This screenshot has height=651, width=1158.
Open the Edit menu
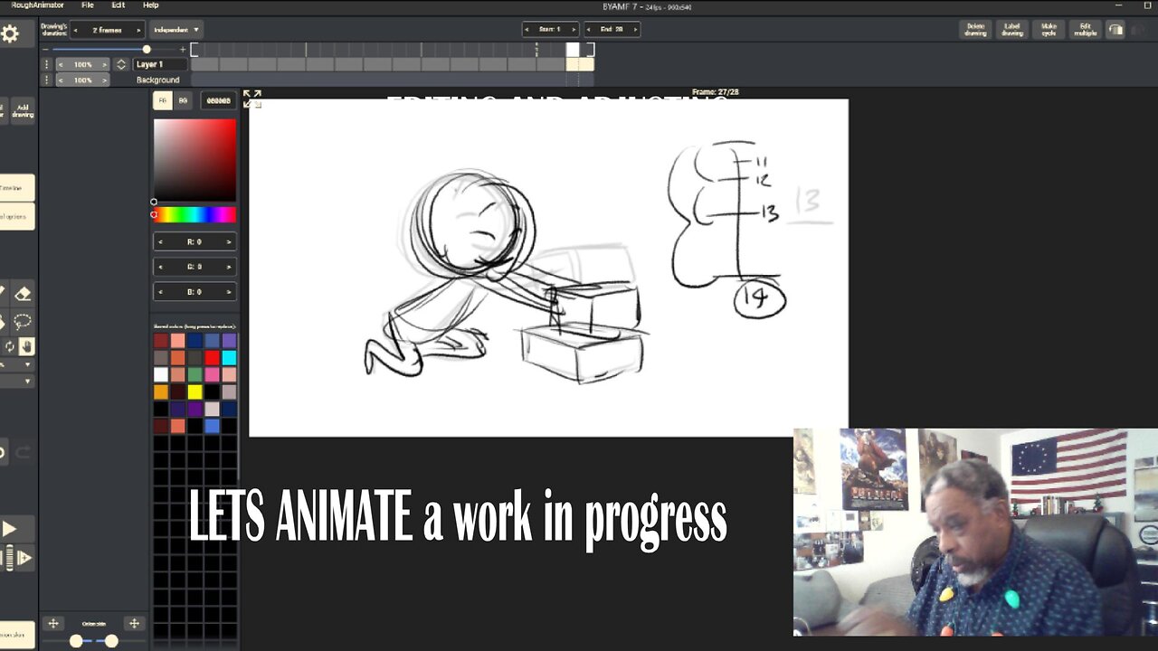119,5
